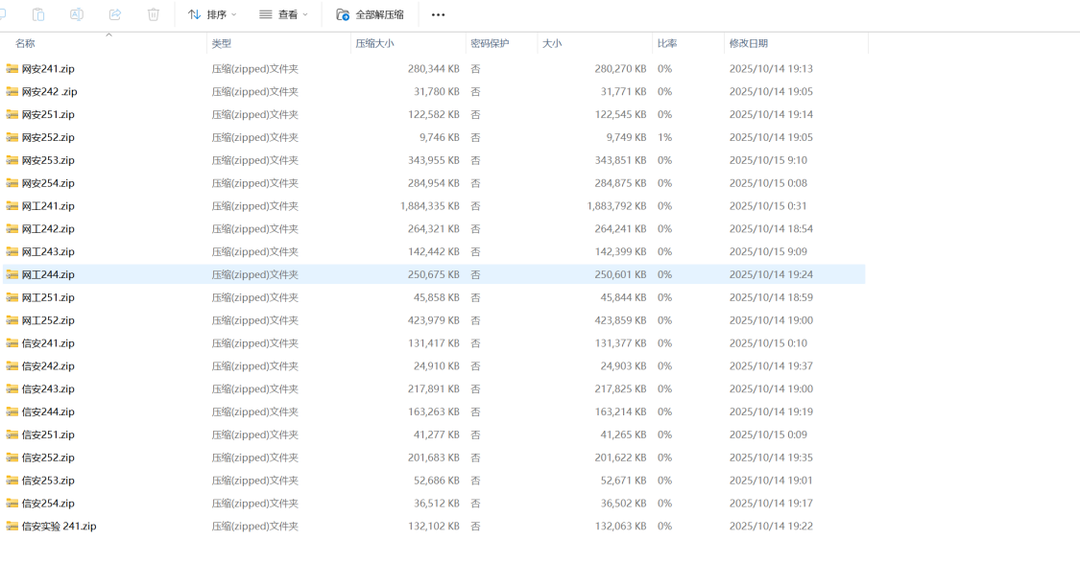
Task: Click 全部解压缩 extract all button
Action: tap(371, 15)
